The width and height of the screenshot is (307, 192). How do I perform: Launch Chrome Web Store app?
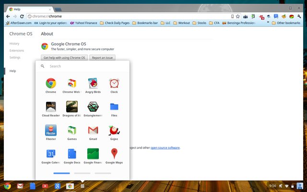coord(72,85)
